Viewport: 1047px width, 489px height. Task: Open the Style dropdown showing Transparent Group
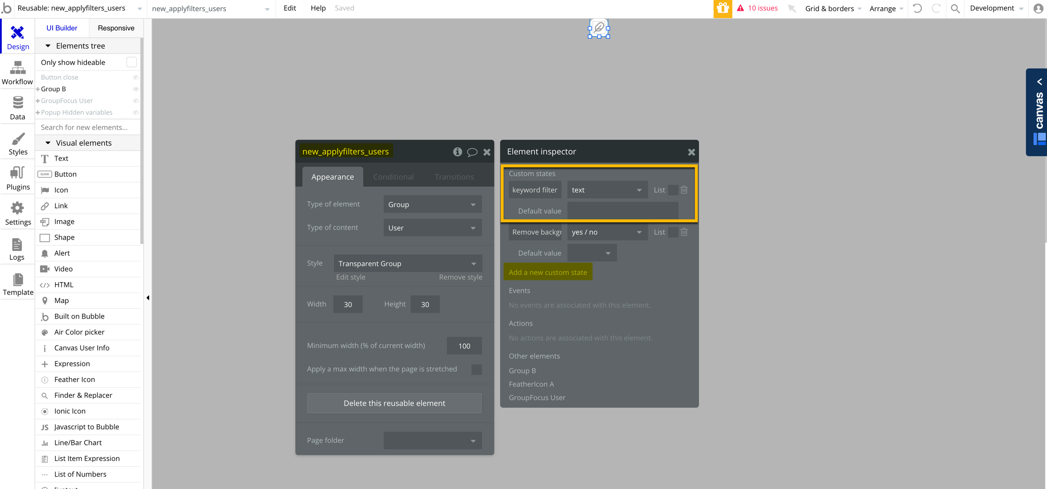point(408,264)
